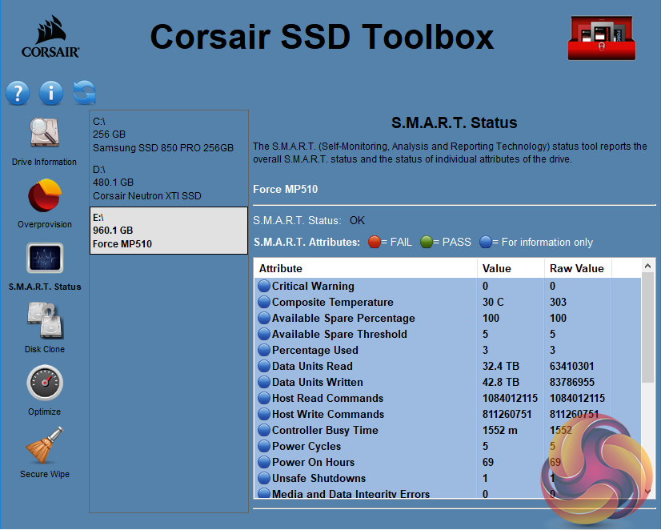Click the Attribute column header
Viewport: 661px width, 530px height.
pos(365,268)
